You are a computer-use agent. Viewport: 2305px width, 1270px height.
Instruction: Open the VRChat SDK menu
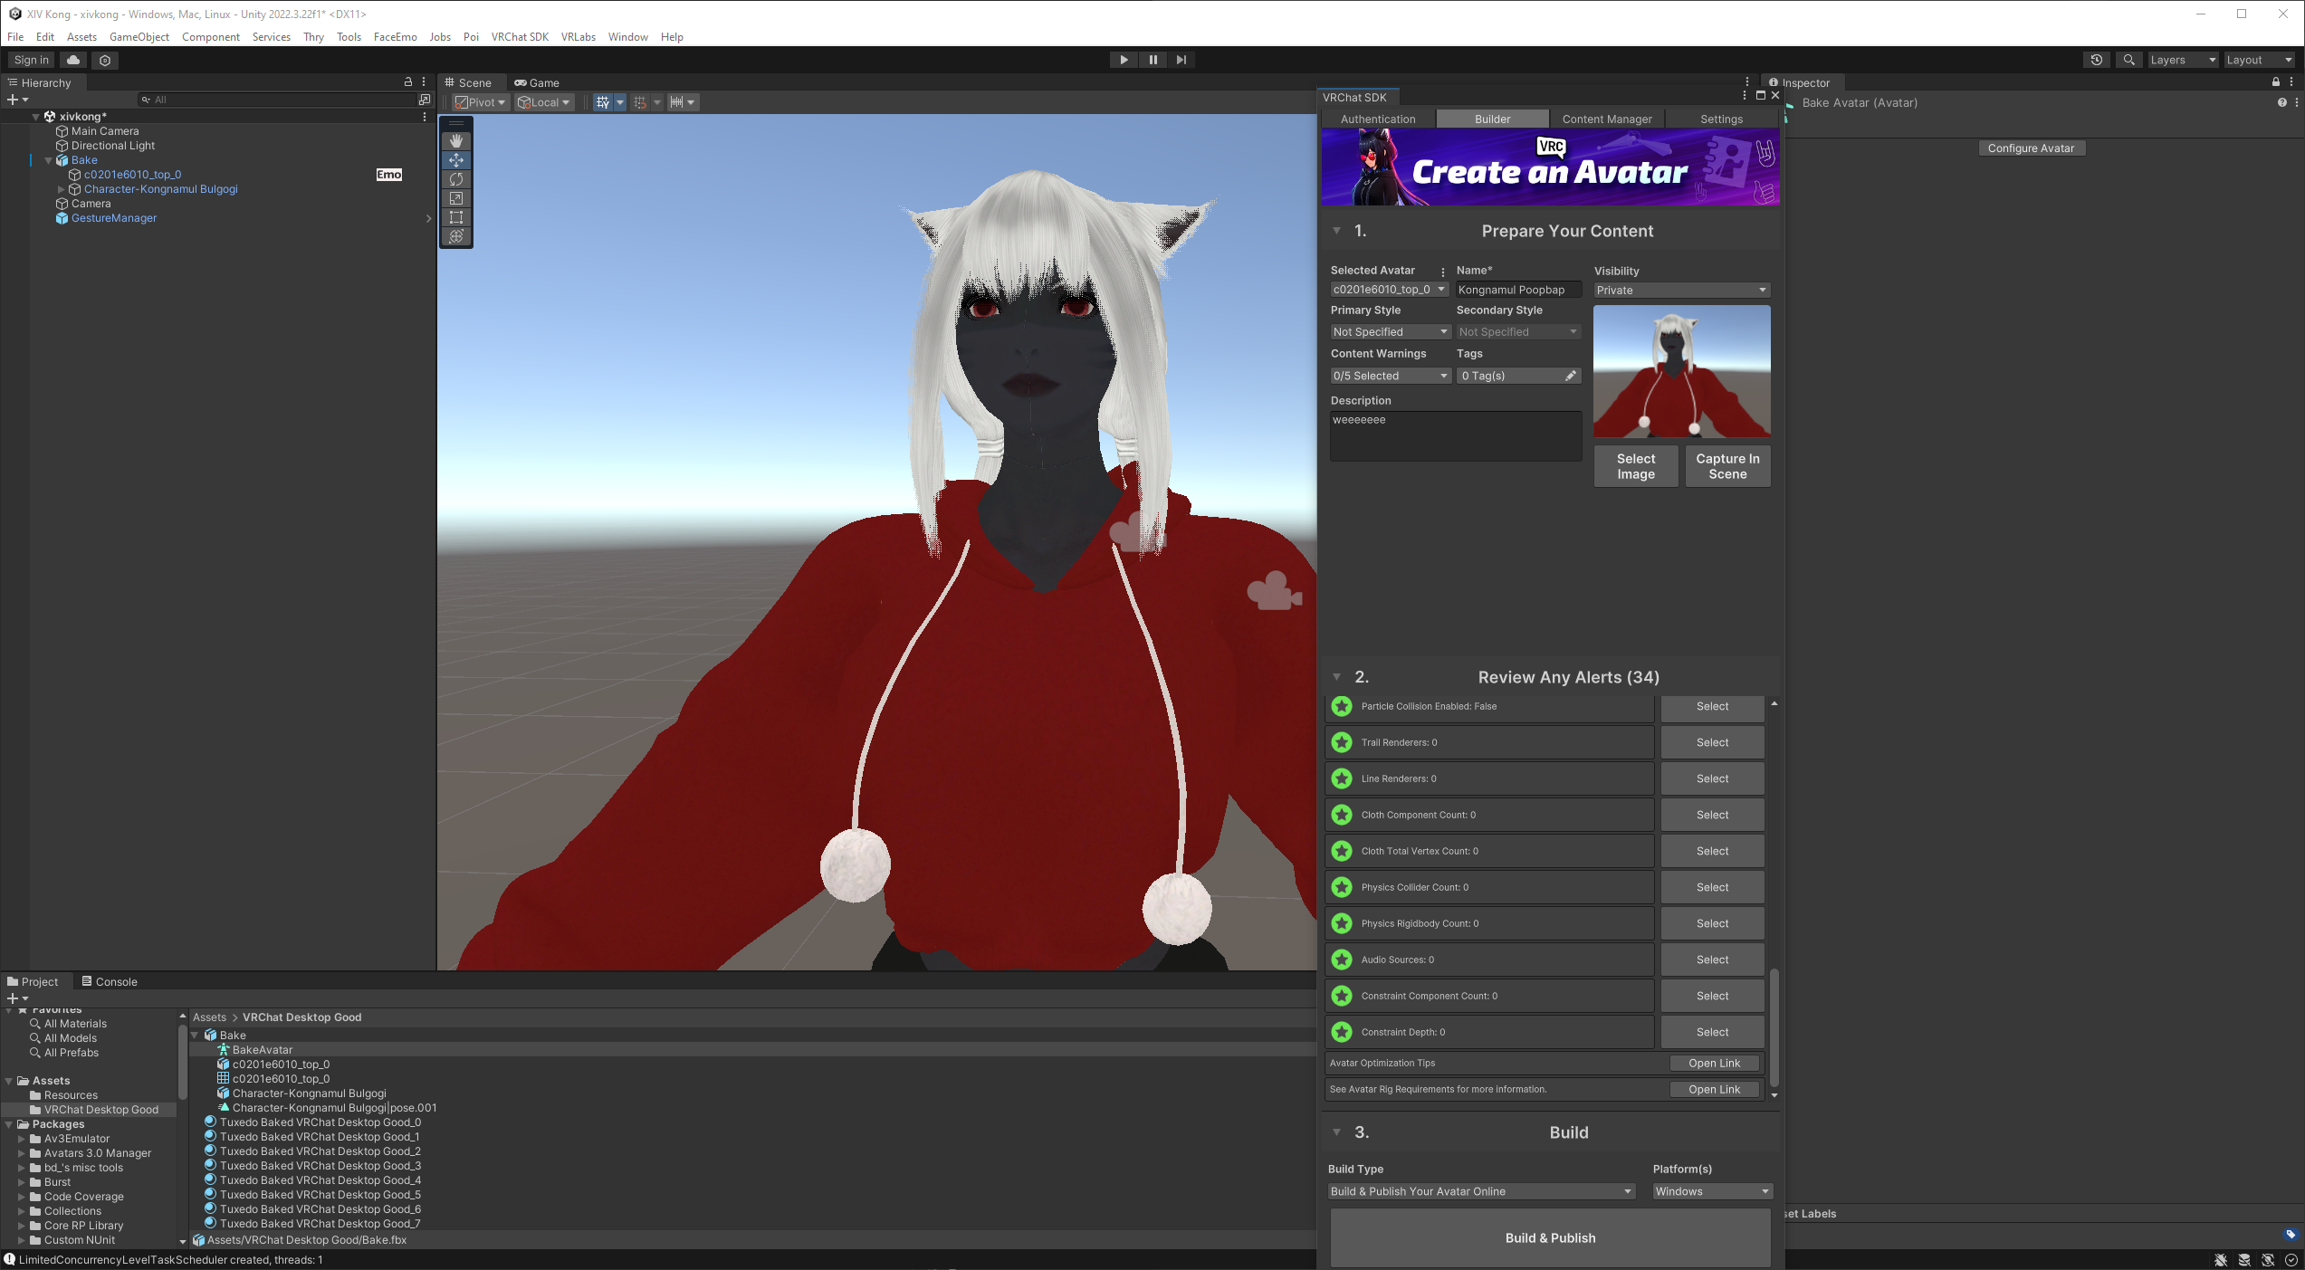click(x=520, y=37)
